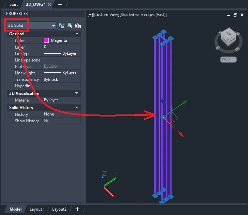Click the Magenta color swatch
The height and width of the screenshot is (215, 248).
pos(46,40)
